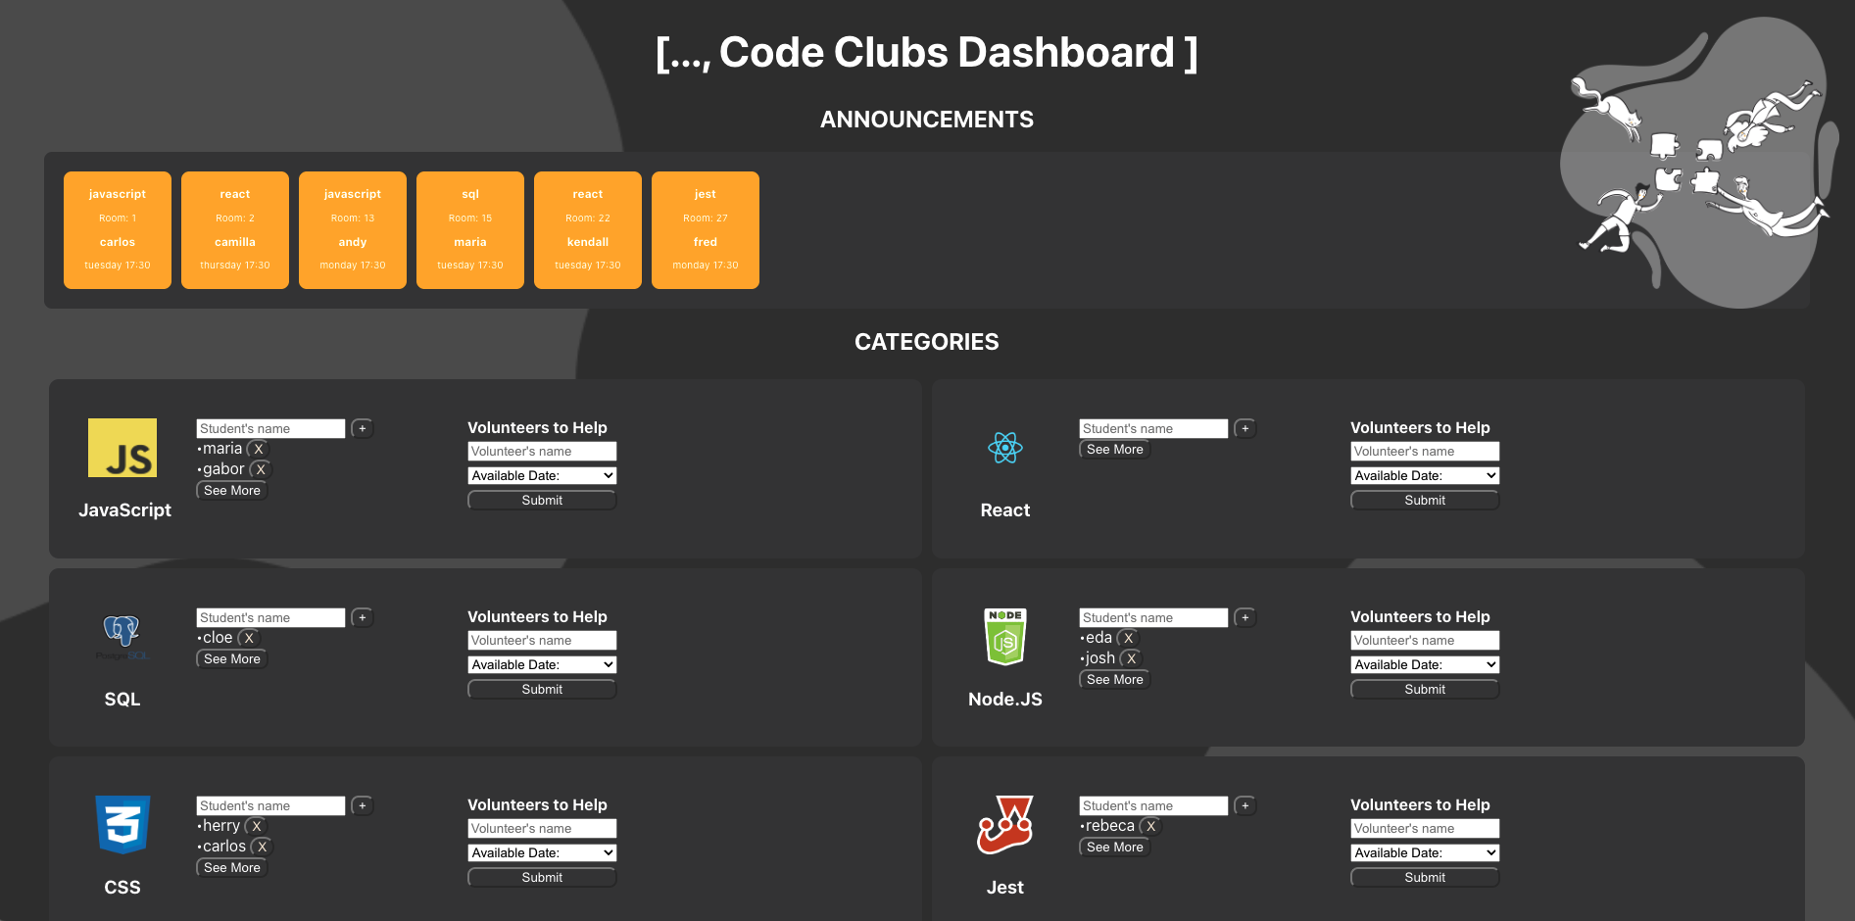1855x921 pixels.
Task: Click the Jest logo icon
Action: tap(1005, 825)
